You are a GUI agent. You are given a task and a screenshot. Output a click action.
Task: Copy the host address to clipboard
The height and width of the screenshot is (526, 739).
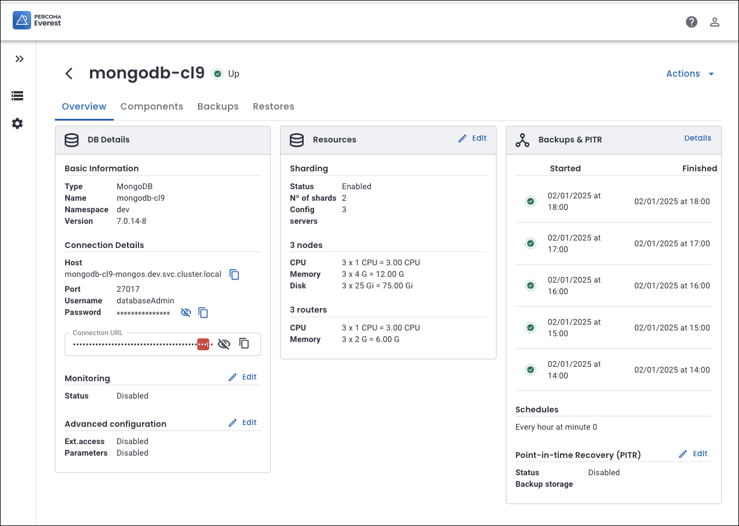click(x=234, y=275)
